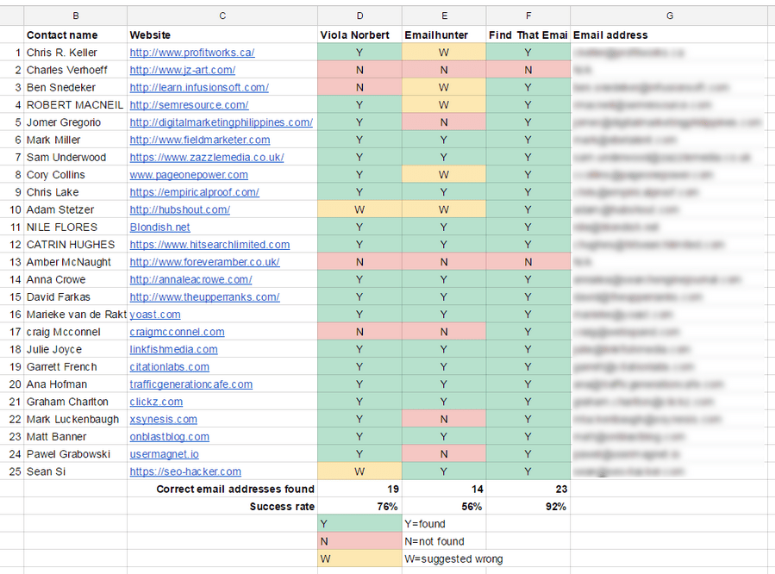Open the usermagnet.io link

tap(165, 454)
